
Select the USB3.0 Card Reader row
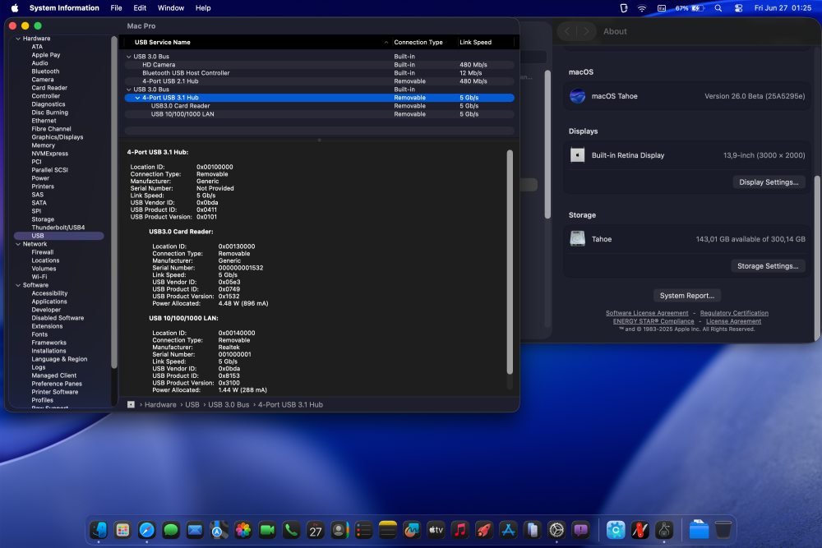point(319,106)
